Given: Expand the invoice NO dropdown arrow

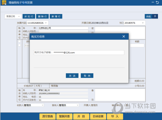Looking at the screenshot, I should [x=143, y=23].
